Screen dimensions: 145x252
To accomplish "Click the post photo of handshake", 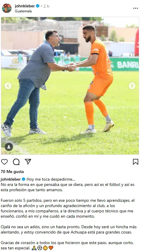I will pyautogui.click(x=70, y=86).
